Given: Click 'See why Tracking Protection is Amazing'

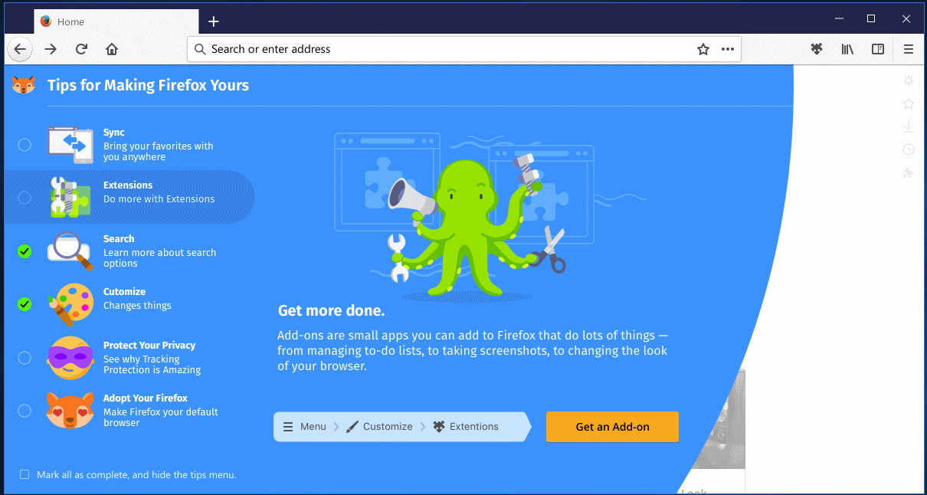Looking at the screenshot, I should pos(152,365).
